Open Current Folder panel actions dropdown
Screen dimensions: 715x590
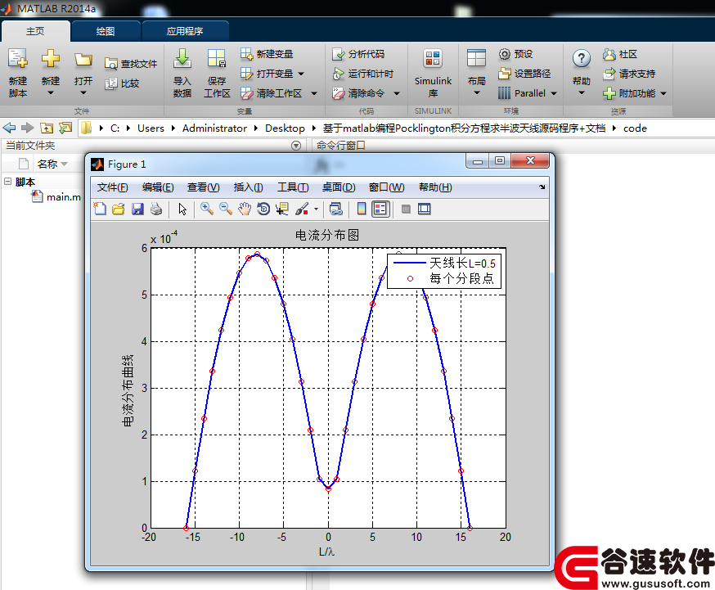296,146
